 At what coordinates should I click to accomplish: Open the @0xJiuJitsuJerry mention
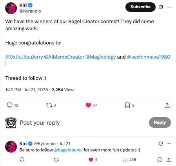pyautogui.click(x=24, y=57)
